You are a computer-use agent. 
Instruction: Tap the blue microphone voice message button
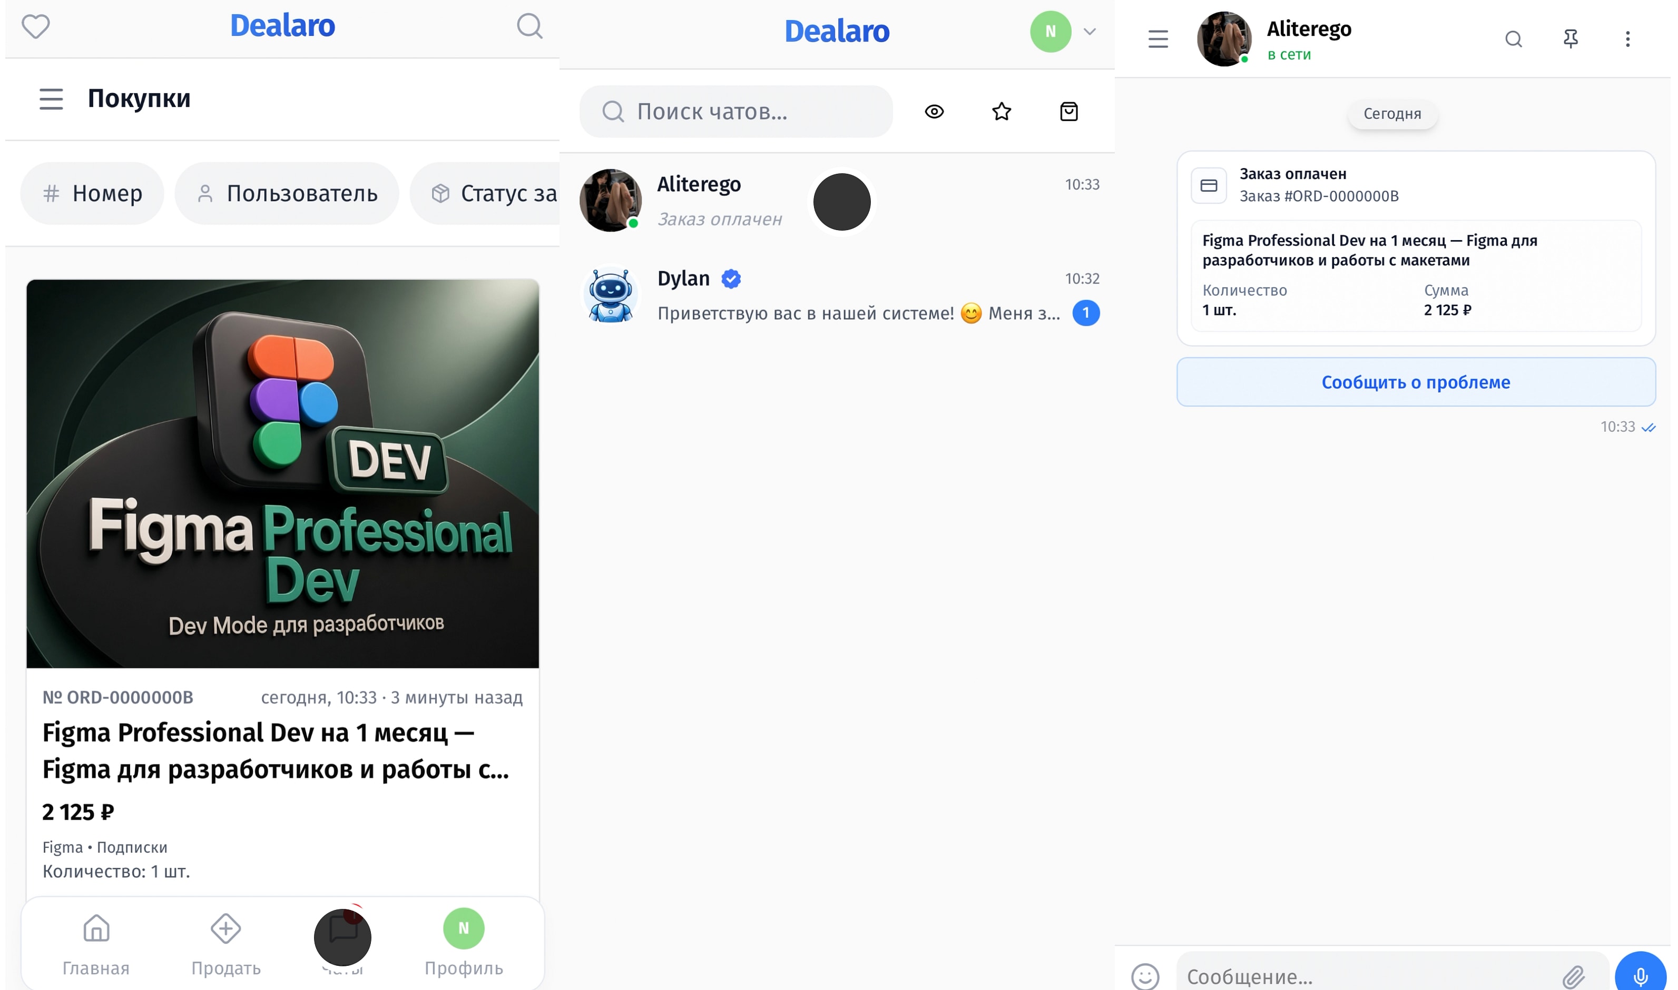tap(1640, 975)
